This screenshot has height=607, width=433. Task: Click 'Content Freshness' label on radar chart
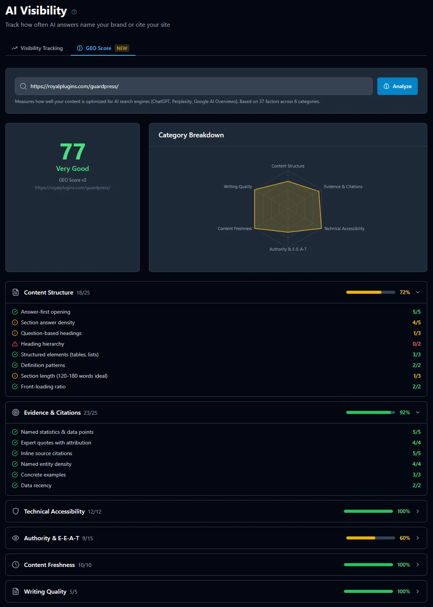pos(235,229)
